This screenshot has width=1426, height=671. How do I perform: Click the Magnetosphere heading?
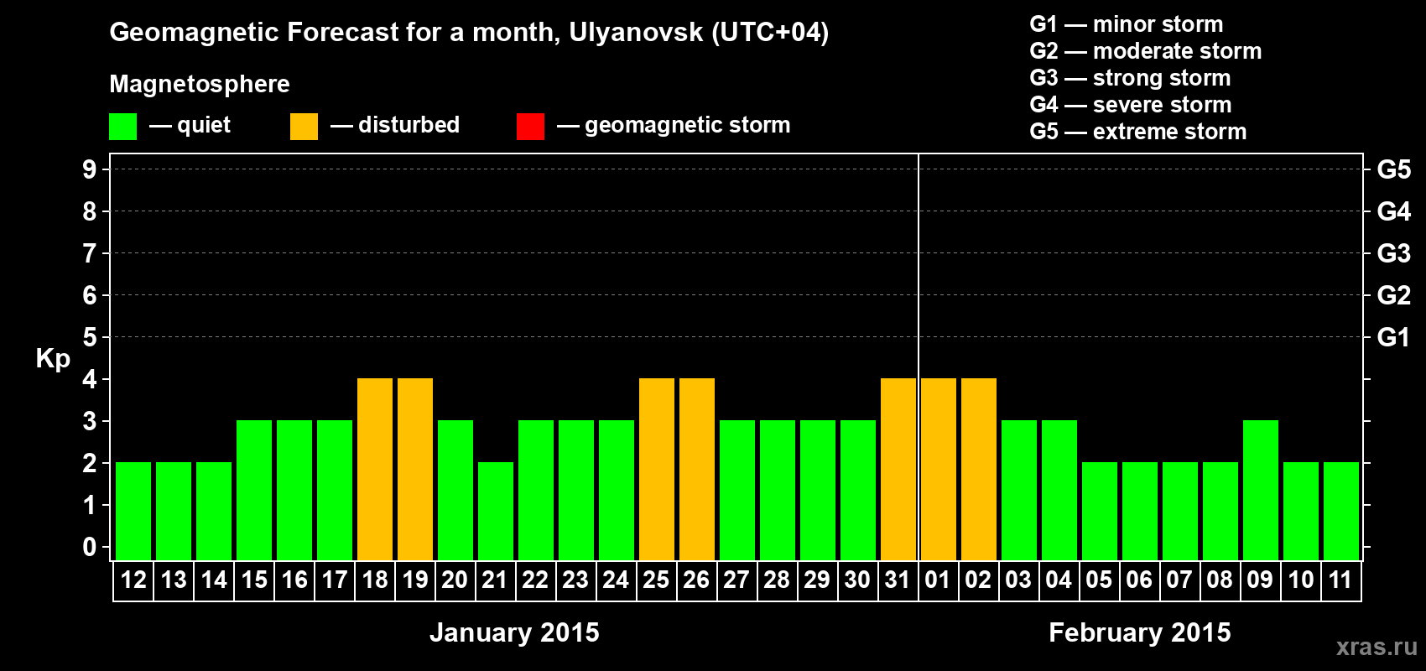coord(200,85)
